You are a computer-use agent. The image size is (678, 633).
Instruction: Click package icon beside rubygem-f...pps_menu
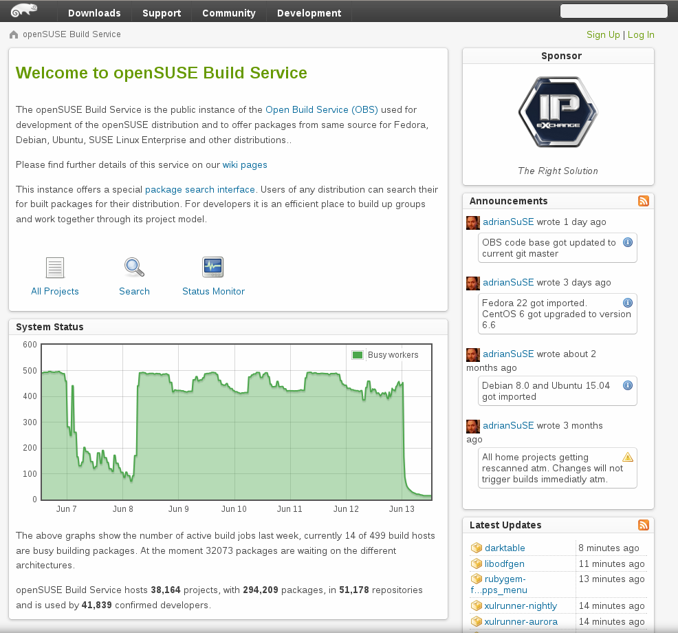(476, 579)
